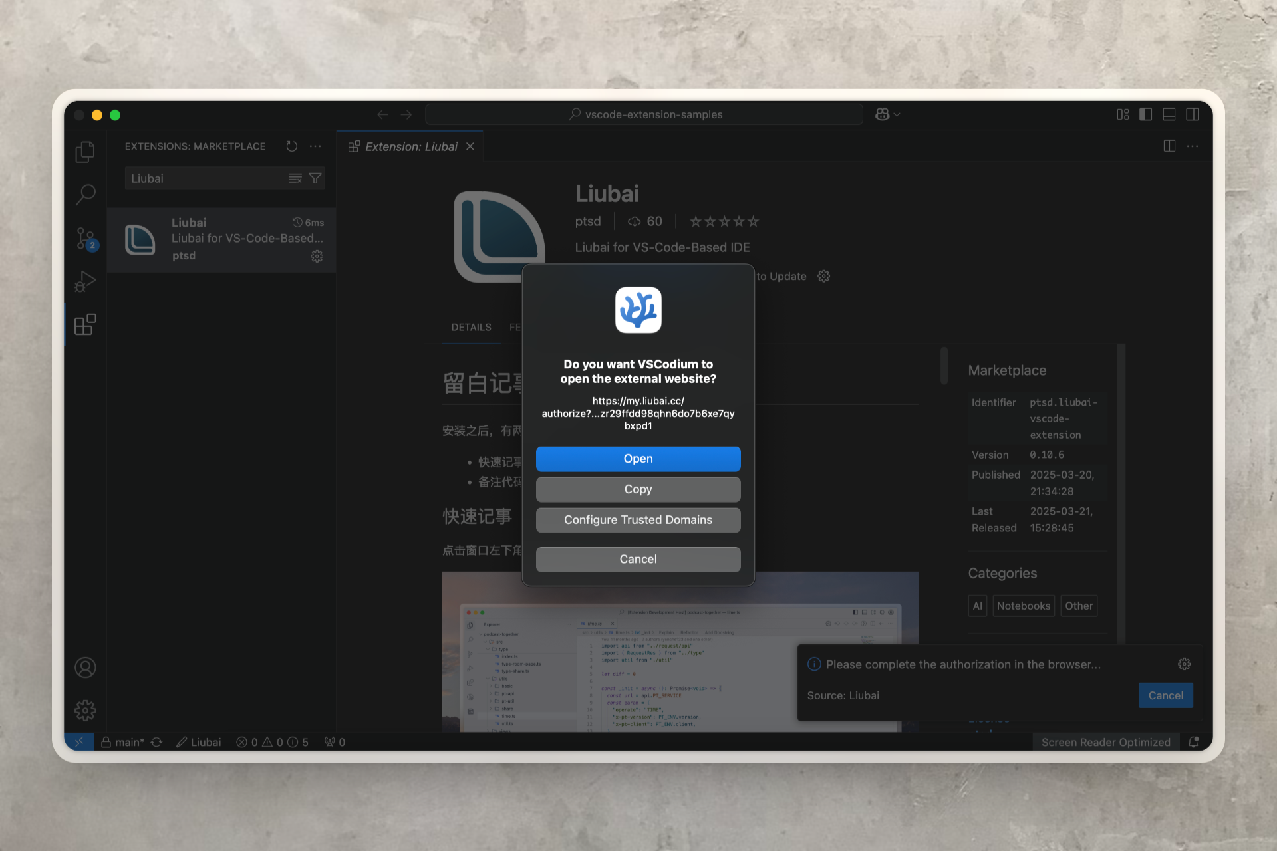This screenshot has width=1277, height=851.
Task: Open editor More Actions ellipsis menu
Action: 1193,146
